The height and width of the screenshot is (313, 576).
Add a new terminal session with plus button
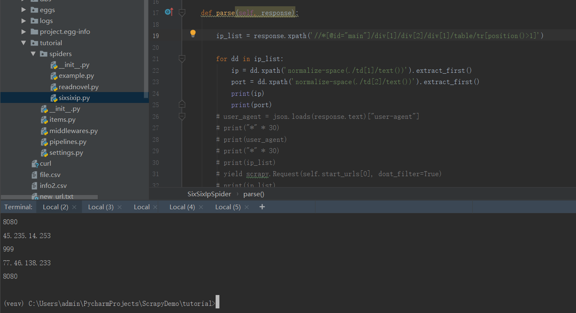(262, 207)
